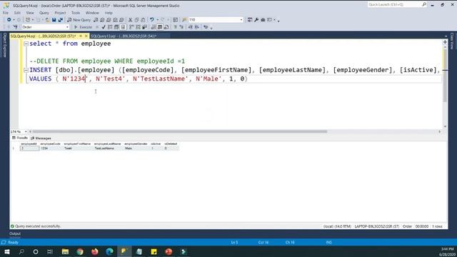Select the employeeId cell with value 2
This screenshot has height=257, width=457.
29,148
